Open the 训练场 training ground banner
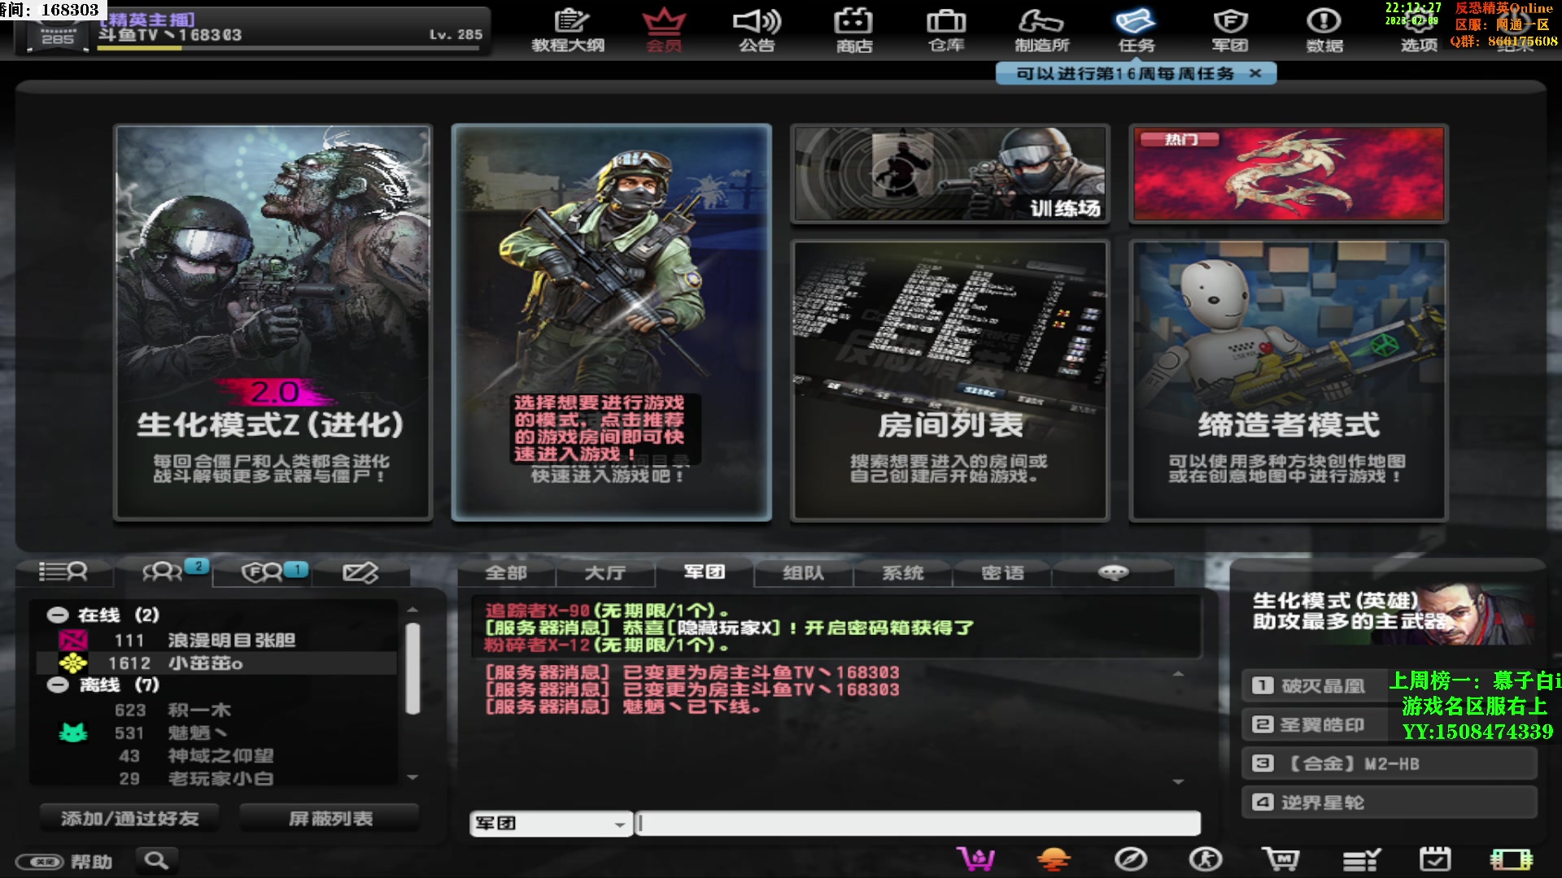Viewport: 1562px width, 878px height. (x=950, y=173)
